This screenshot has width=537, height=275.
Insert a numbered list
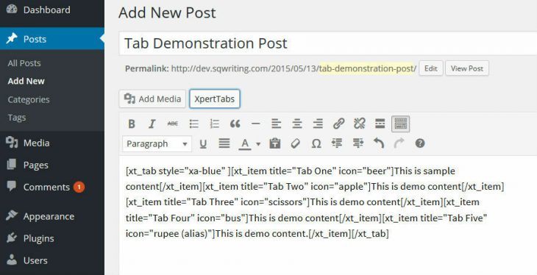[214, 124]
